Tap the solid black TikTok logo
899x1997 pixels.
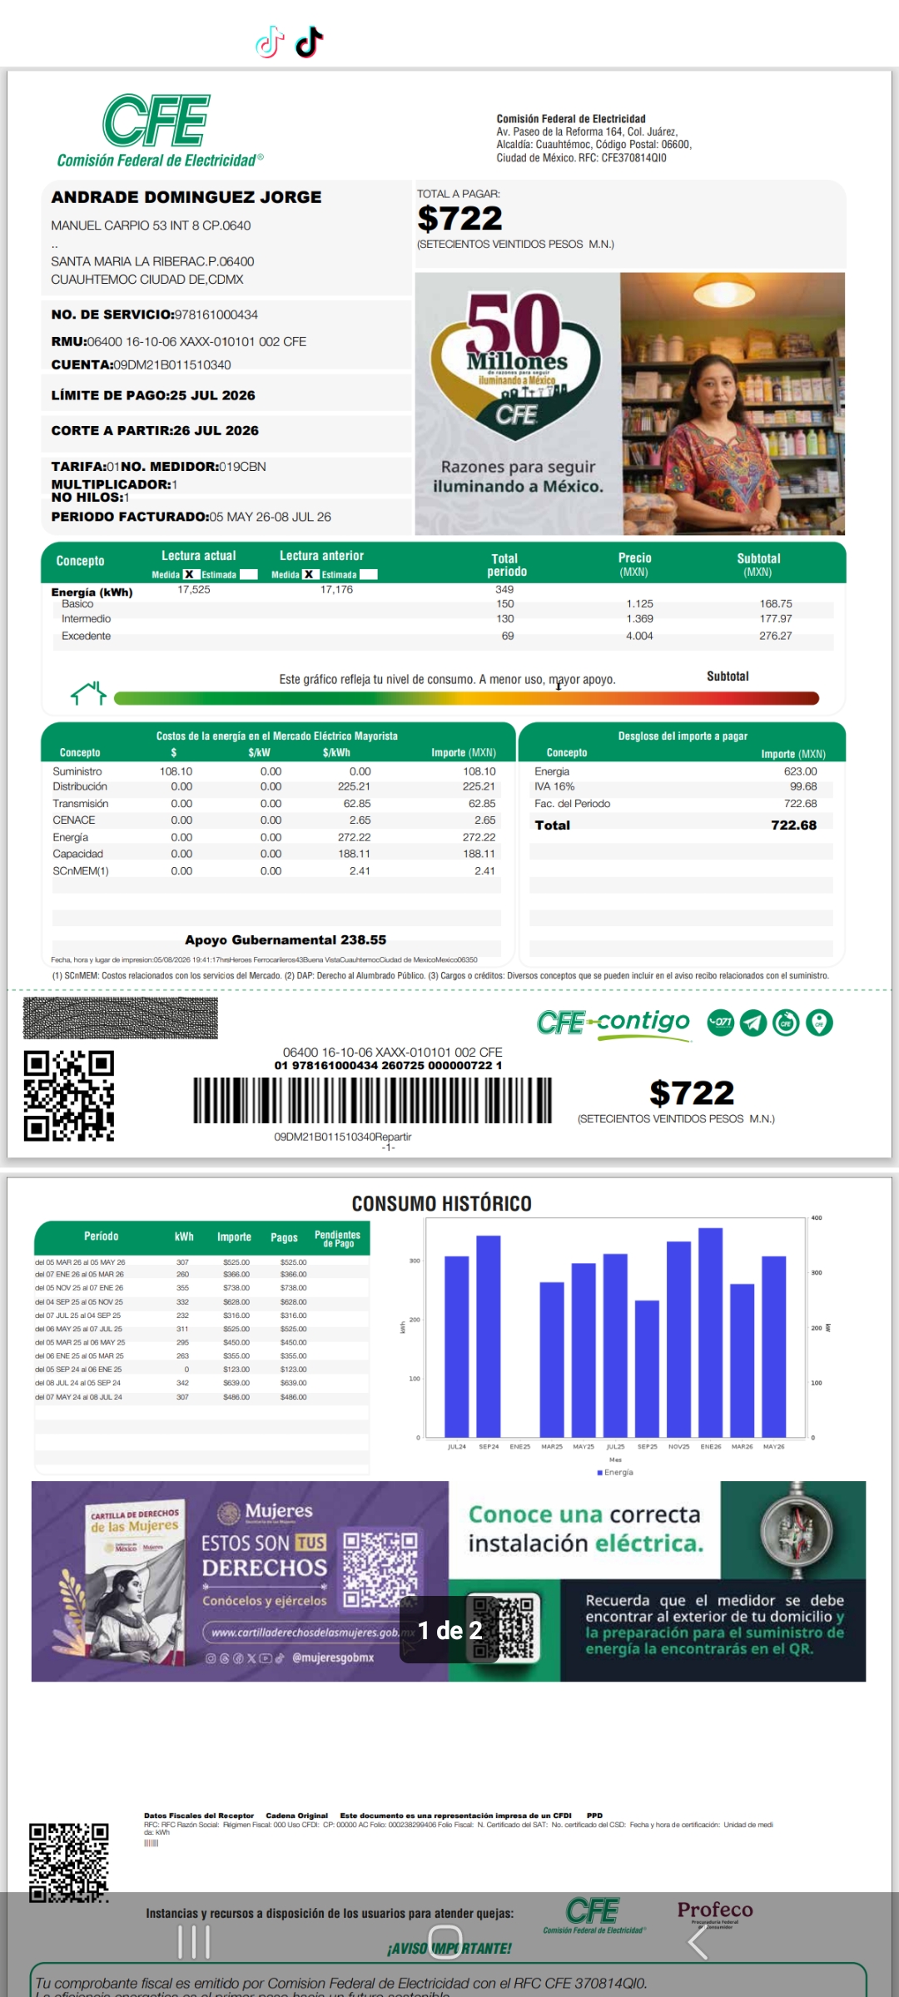309,42
